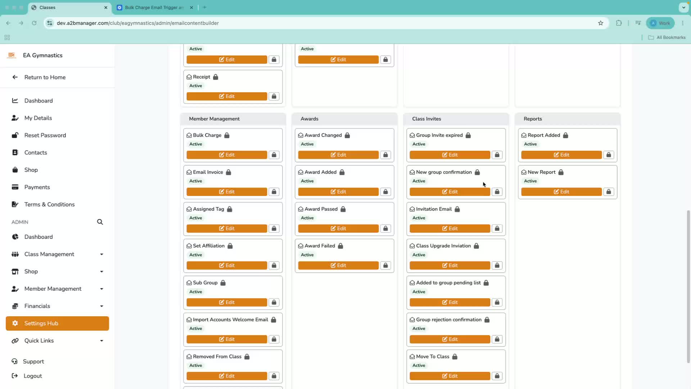Screen dimensions: 691x389
Task: Click the Return to Home arrow icon
Action: 15,77
